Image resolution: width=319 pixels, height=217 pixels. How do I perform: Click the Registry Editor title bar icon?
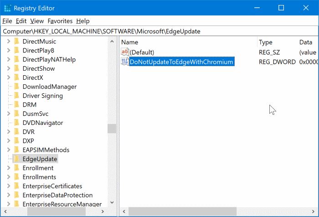[x=8, y=8]
